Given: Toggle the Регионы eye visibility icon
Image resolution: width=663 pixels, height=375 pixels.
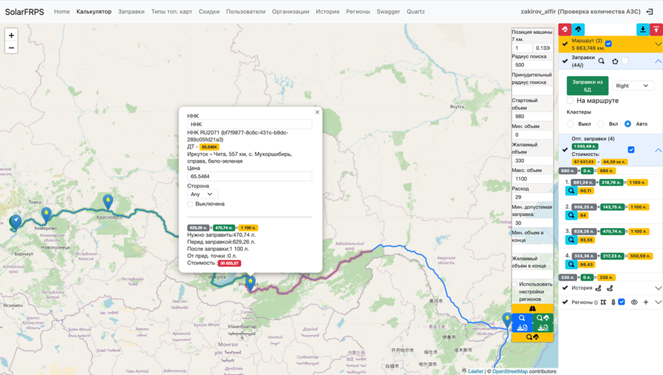Looking at the screenshot, I should click(x=634, y=302).
